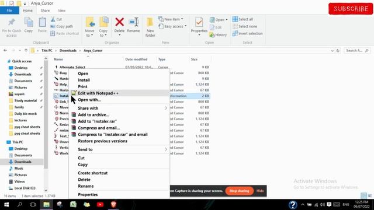The height and width of the screenshot is (210, 374).
Task: Click the taskbar search icon
Action: click(20, 205)
